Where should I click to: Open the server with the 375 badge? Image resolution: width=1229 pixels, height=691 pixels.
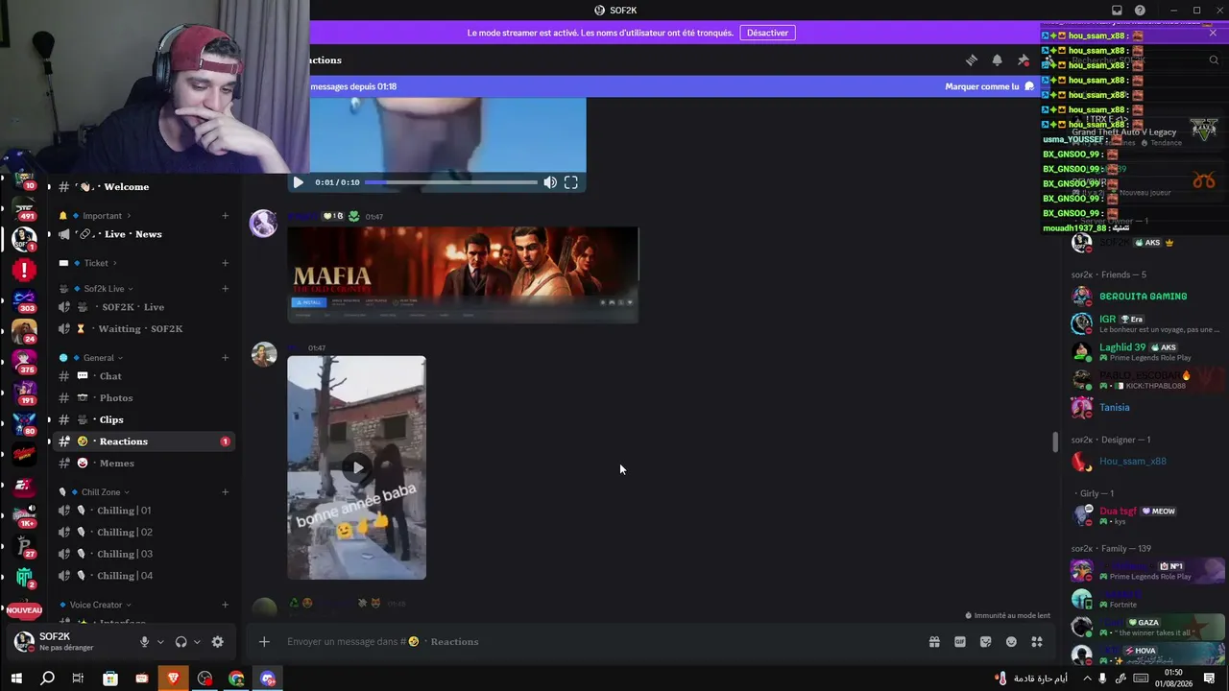click(x=24, y=362)
